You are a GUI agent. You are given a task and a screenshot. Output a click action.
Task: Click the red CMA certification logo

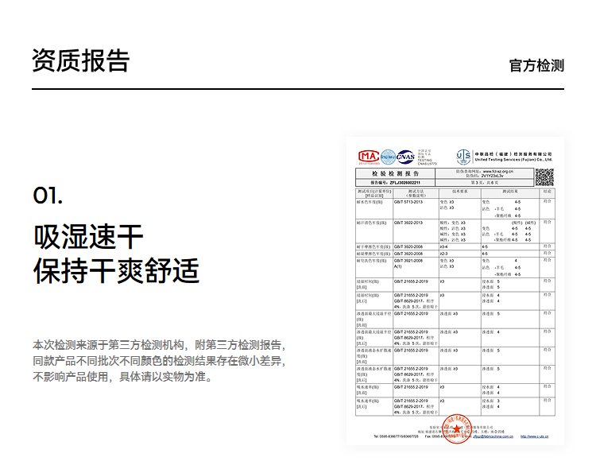pos(368,157)
